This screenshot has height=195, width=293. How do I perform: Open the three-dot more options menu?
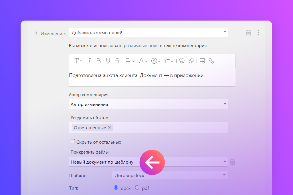pyautogui.click(x=258, y=33)
